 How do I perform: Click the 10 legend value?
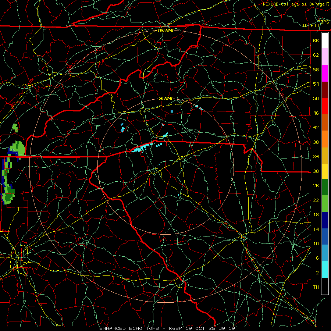[316, 244]
